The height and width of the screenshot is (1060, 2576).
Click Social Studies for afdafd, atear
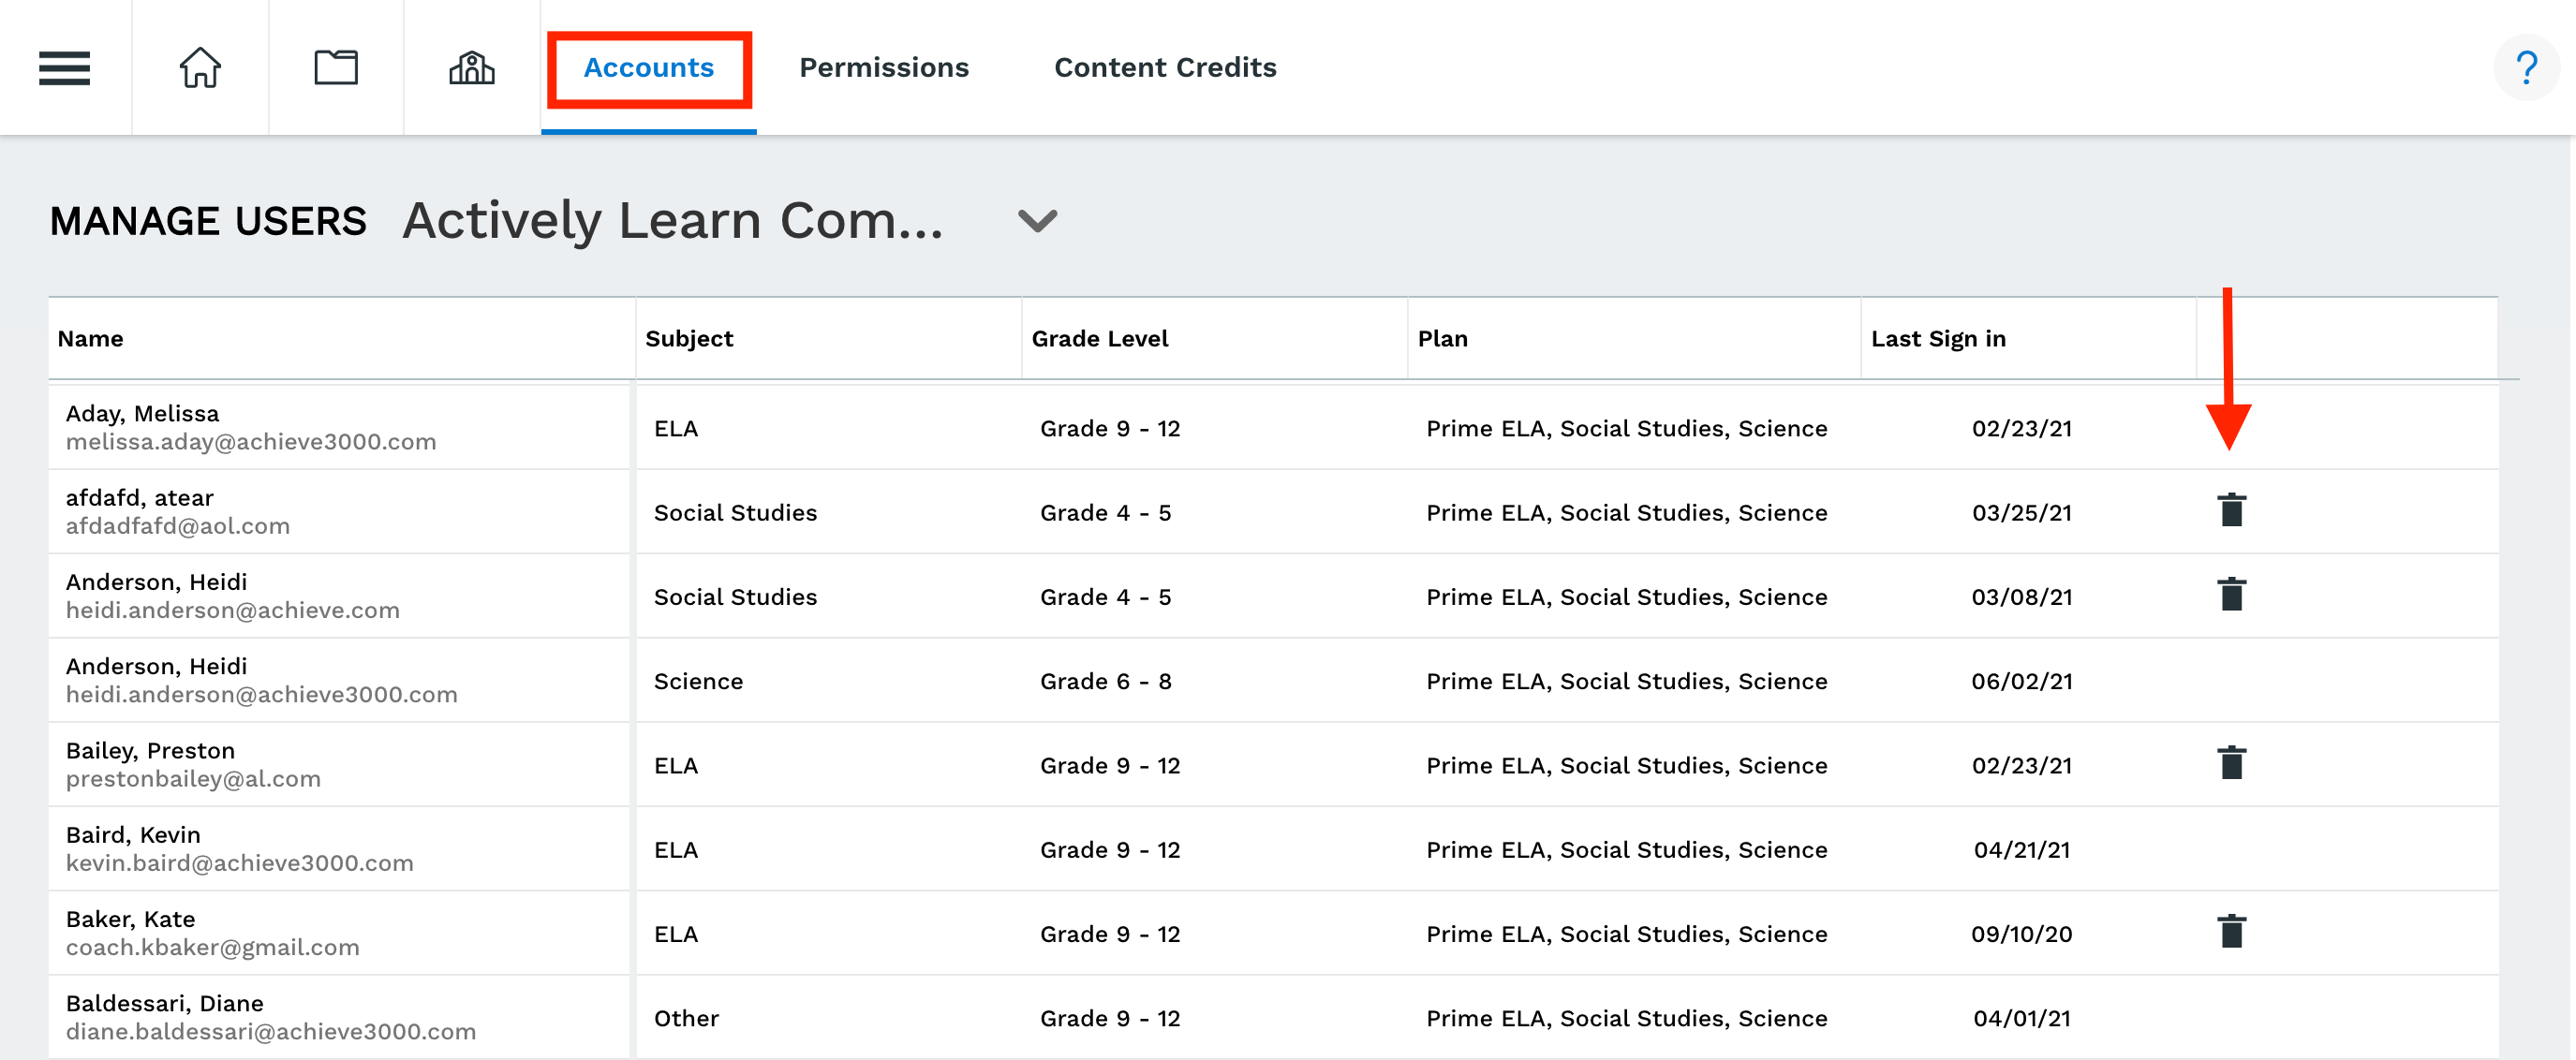coord(735,513)
